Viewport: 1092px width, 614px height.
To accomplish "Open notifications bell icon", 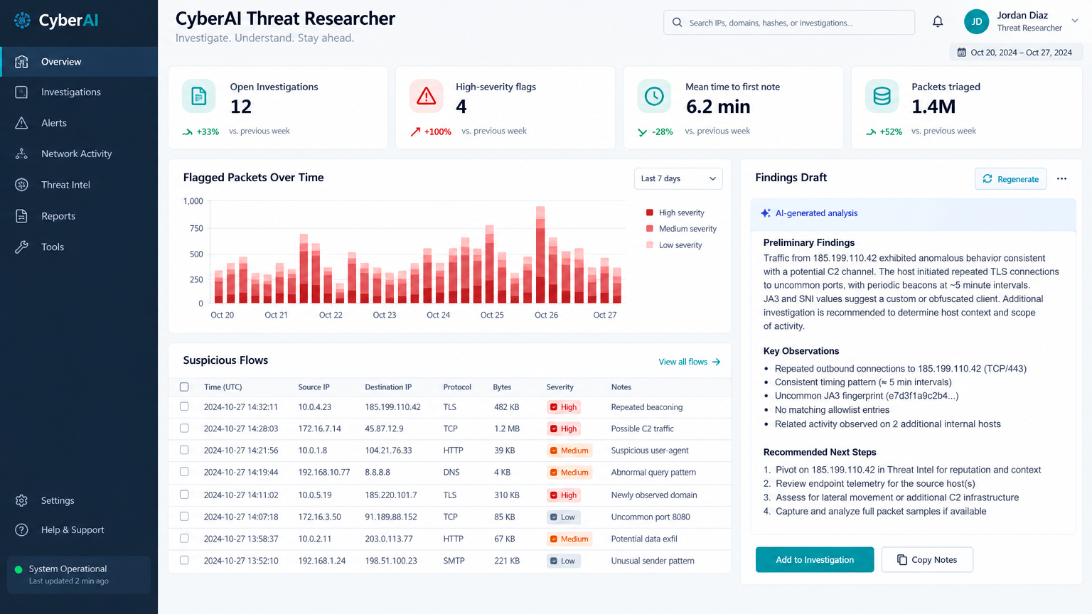I will pos(938,22).
